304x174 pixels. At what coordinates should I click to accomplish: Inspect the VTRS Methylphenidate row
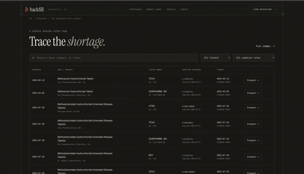click(x=253, y=108)
